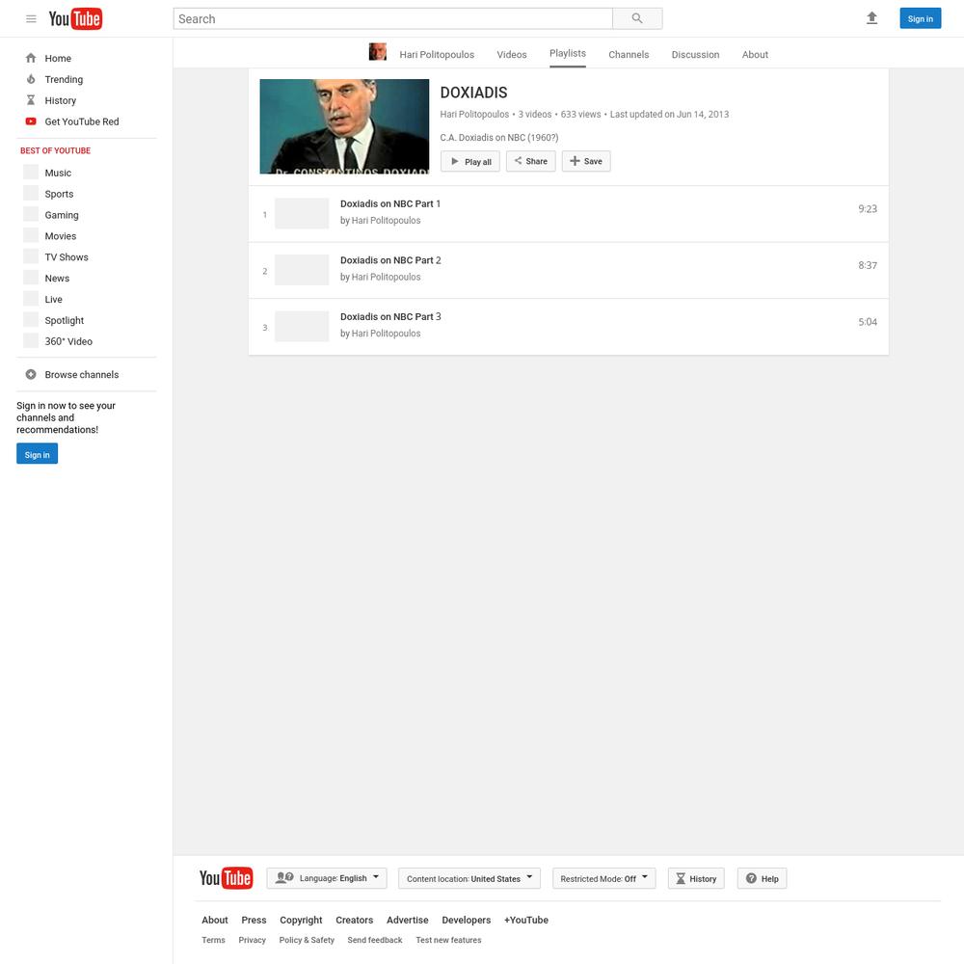The width and height of the screenshot is (964, 964).
Task: Click sidebar Sign in button
Action: 37,454
